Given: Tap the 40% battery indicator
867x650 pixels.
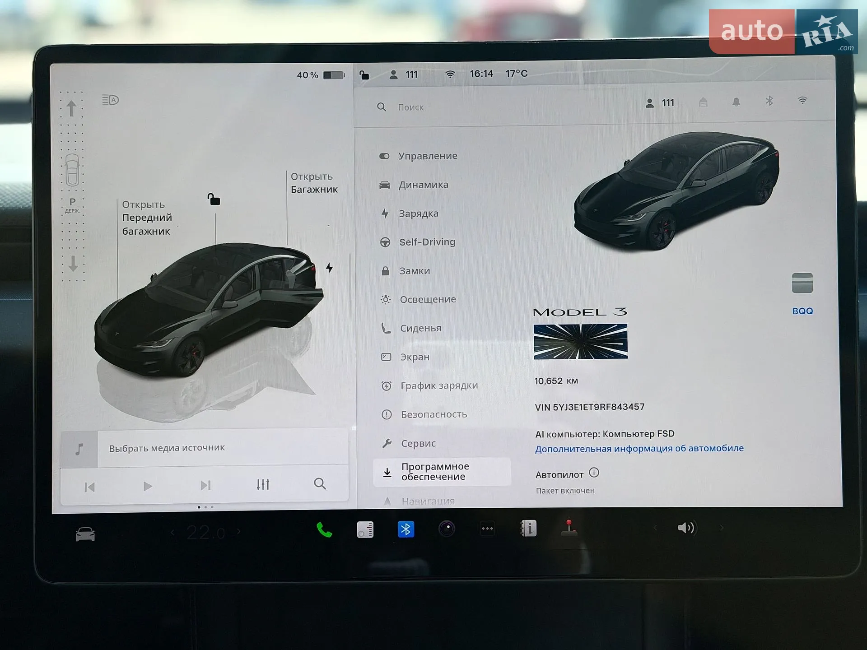Looking at the screenshot, I should [321, 75].
